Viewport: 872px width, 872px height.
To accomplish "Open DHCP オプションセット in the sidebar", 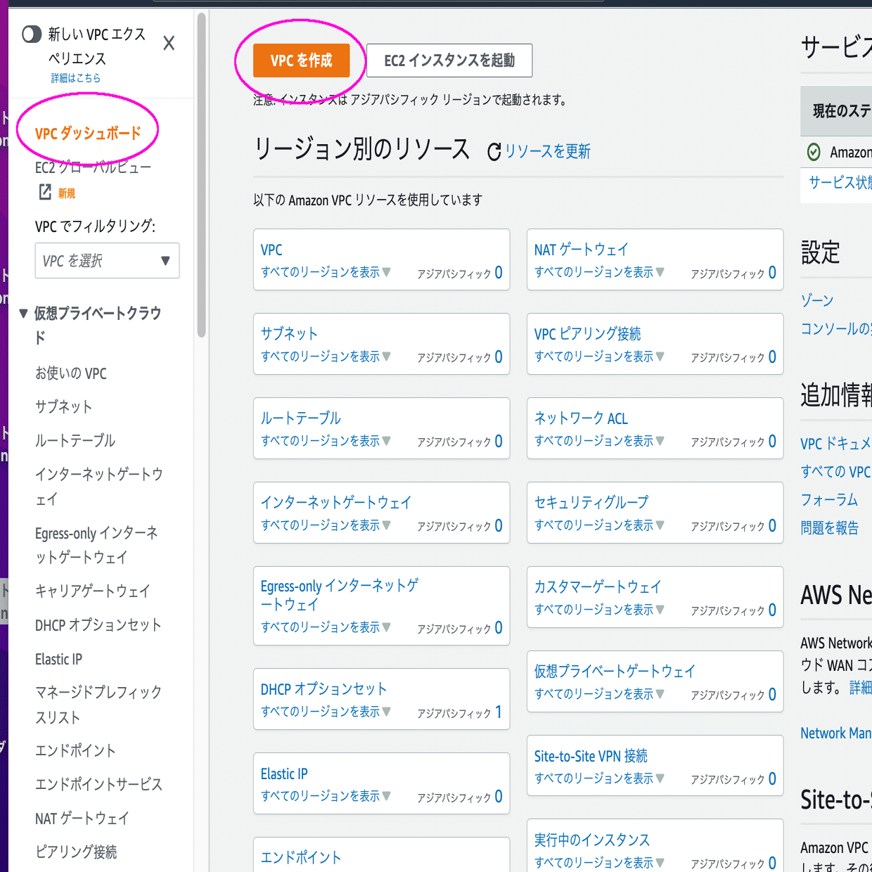I will coord(98,624).
